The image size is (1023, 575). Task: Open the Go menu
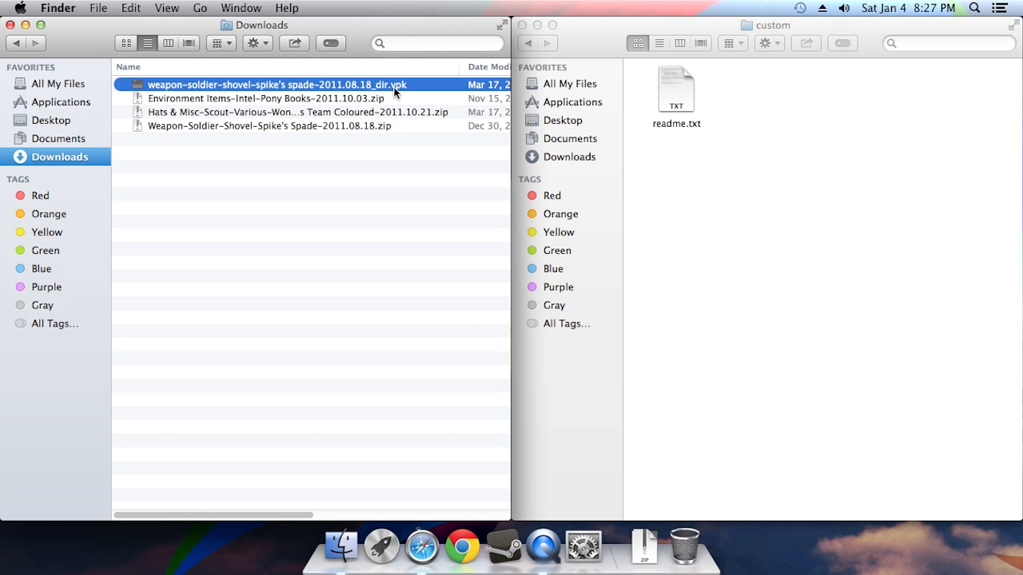point(200,8)
